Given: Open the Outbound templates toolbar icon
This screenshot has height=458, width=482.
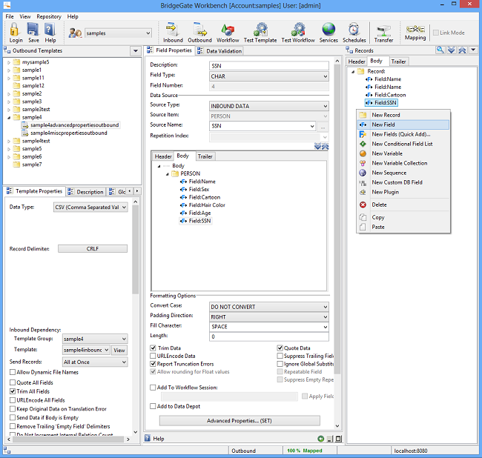Looking at the screenshot, I should point(199,33).
